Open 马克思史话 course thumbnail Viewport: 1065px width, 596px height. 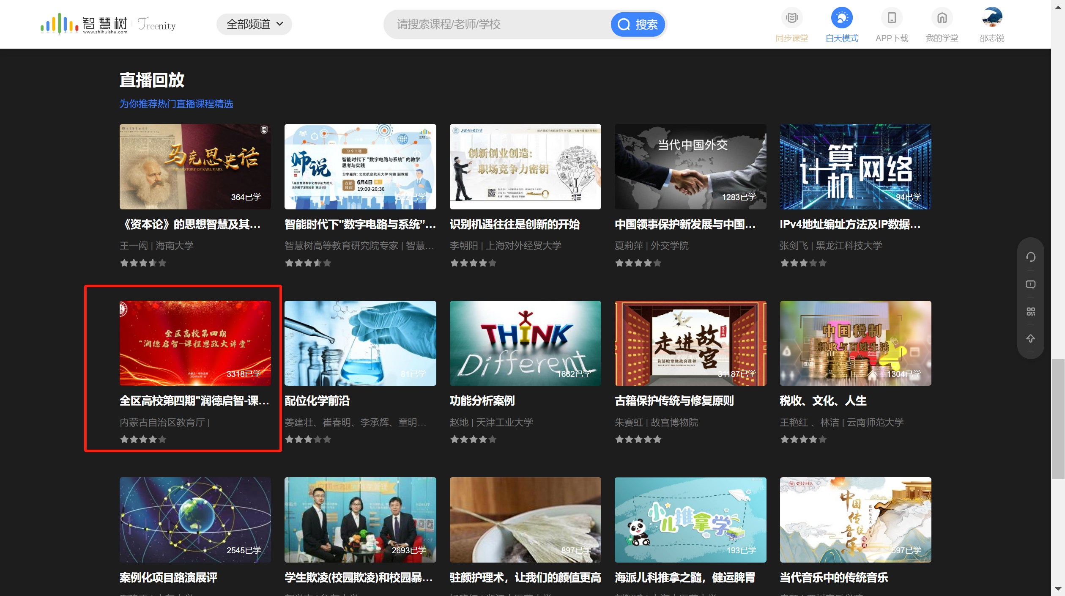coord(195,166)
